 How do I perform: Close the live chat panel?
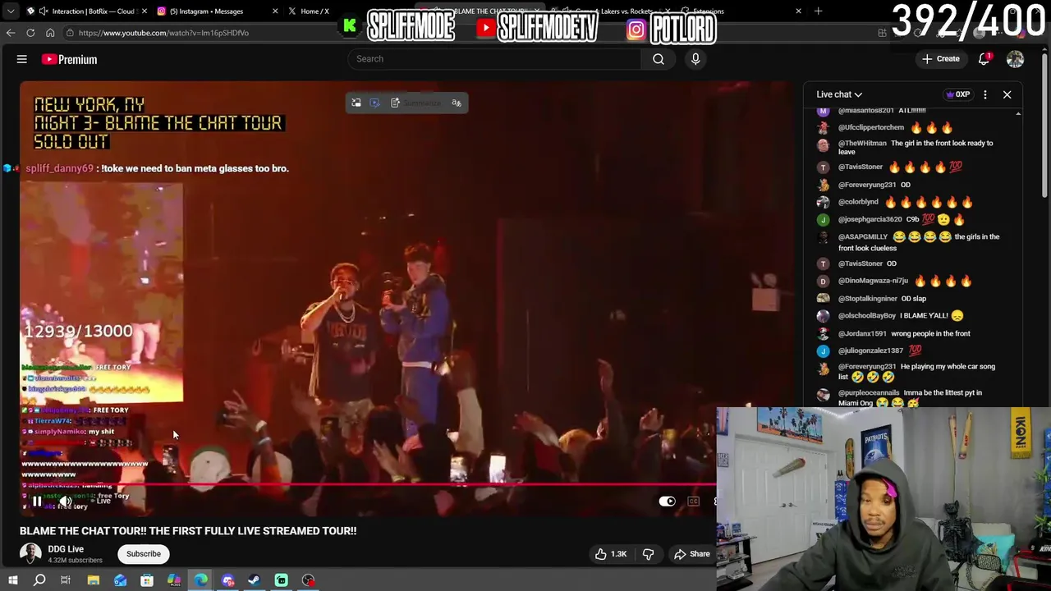point(1007,94)
